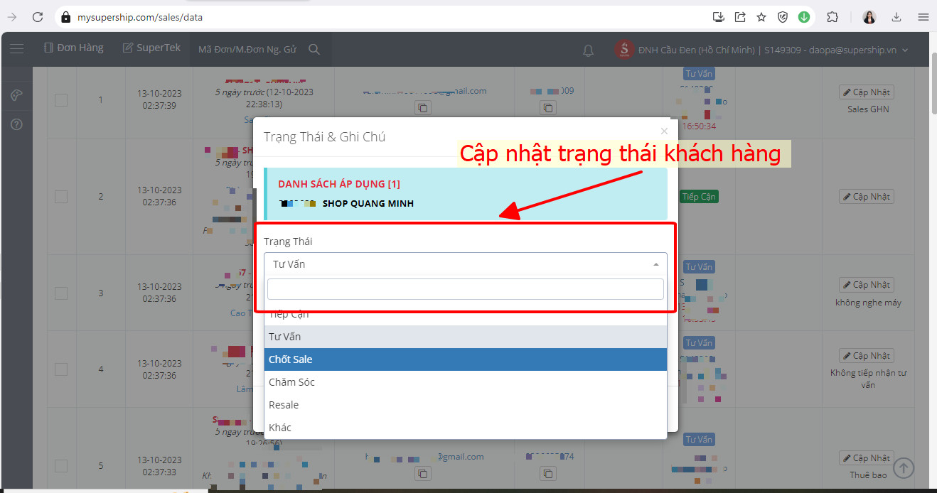937x493 pixels.
Task: Click the Tiếp Cận green status badge
Action: click(x=699, y=197)
